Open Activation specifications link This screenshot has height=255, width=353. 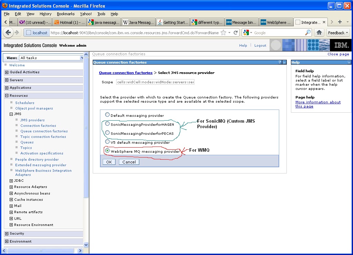[42, 153]
